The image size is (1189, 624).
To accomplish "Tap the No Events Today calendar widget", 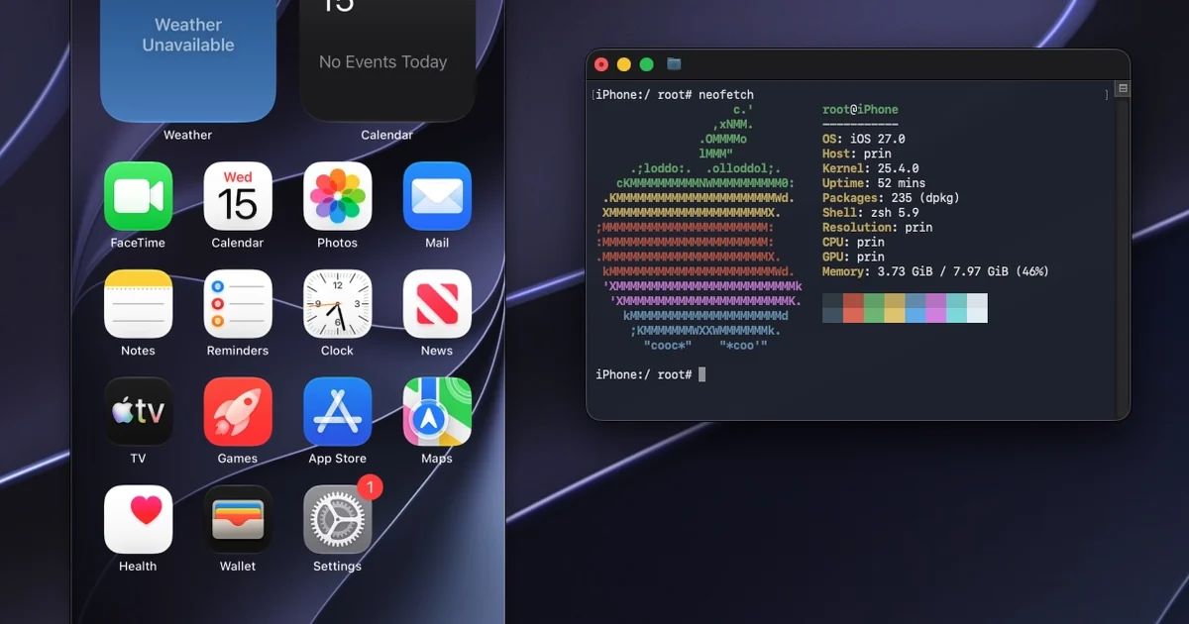I will click(386, 59).
